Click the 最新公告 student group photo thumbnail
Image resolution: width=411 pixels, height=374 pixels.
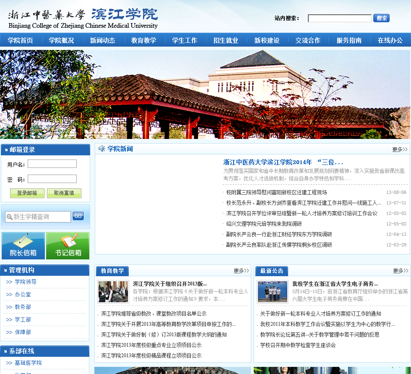(273, 292)
